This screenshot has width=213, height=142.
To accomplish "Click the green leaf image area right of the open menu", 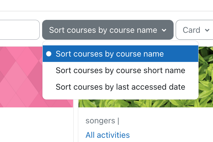I will (206, 73).
